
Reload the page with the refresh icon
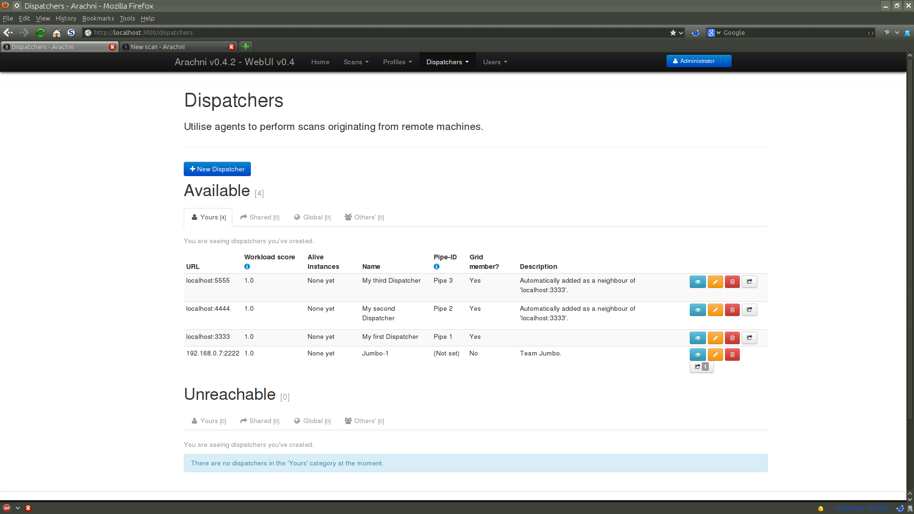click(40, 32)
